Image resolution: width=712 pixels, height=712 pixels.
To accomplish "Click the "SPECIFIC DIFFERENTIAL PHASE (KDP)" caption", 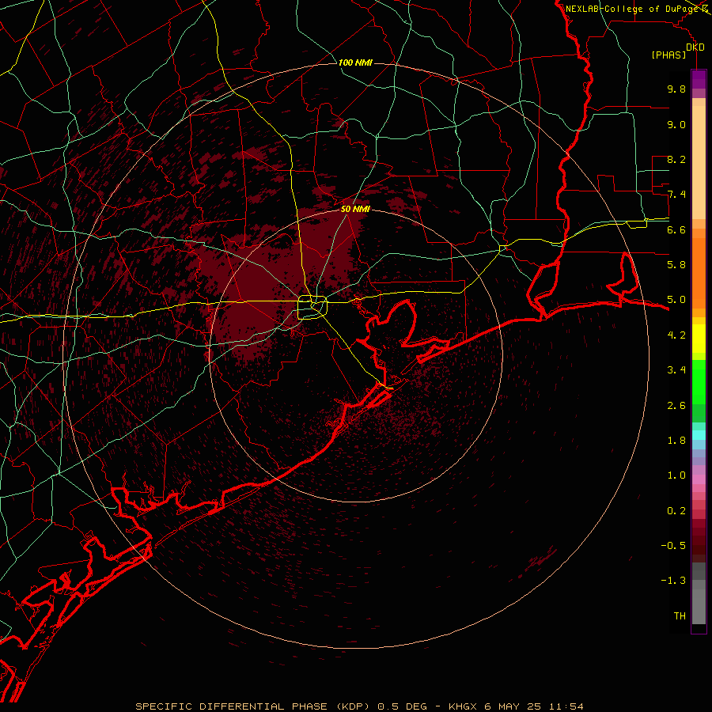I will [254, 706].
